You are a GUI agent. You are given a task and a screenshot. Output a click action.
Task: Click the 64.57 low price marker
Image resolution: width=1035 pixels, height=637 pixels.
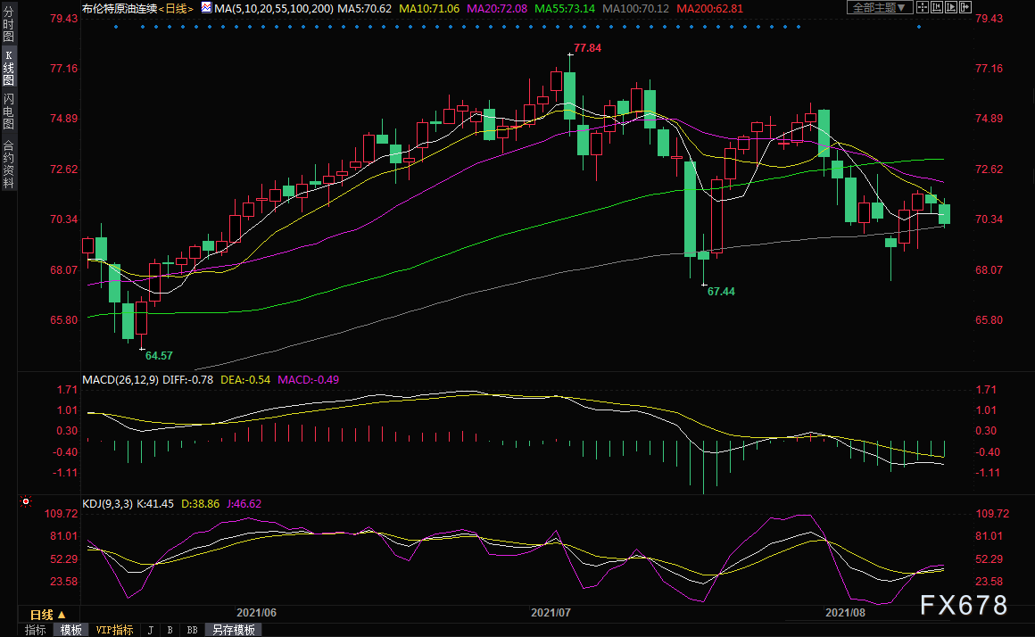[159, 356]
